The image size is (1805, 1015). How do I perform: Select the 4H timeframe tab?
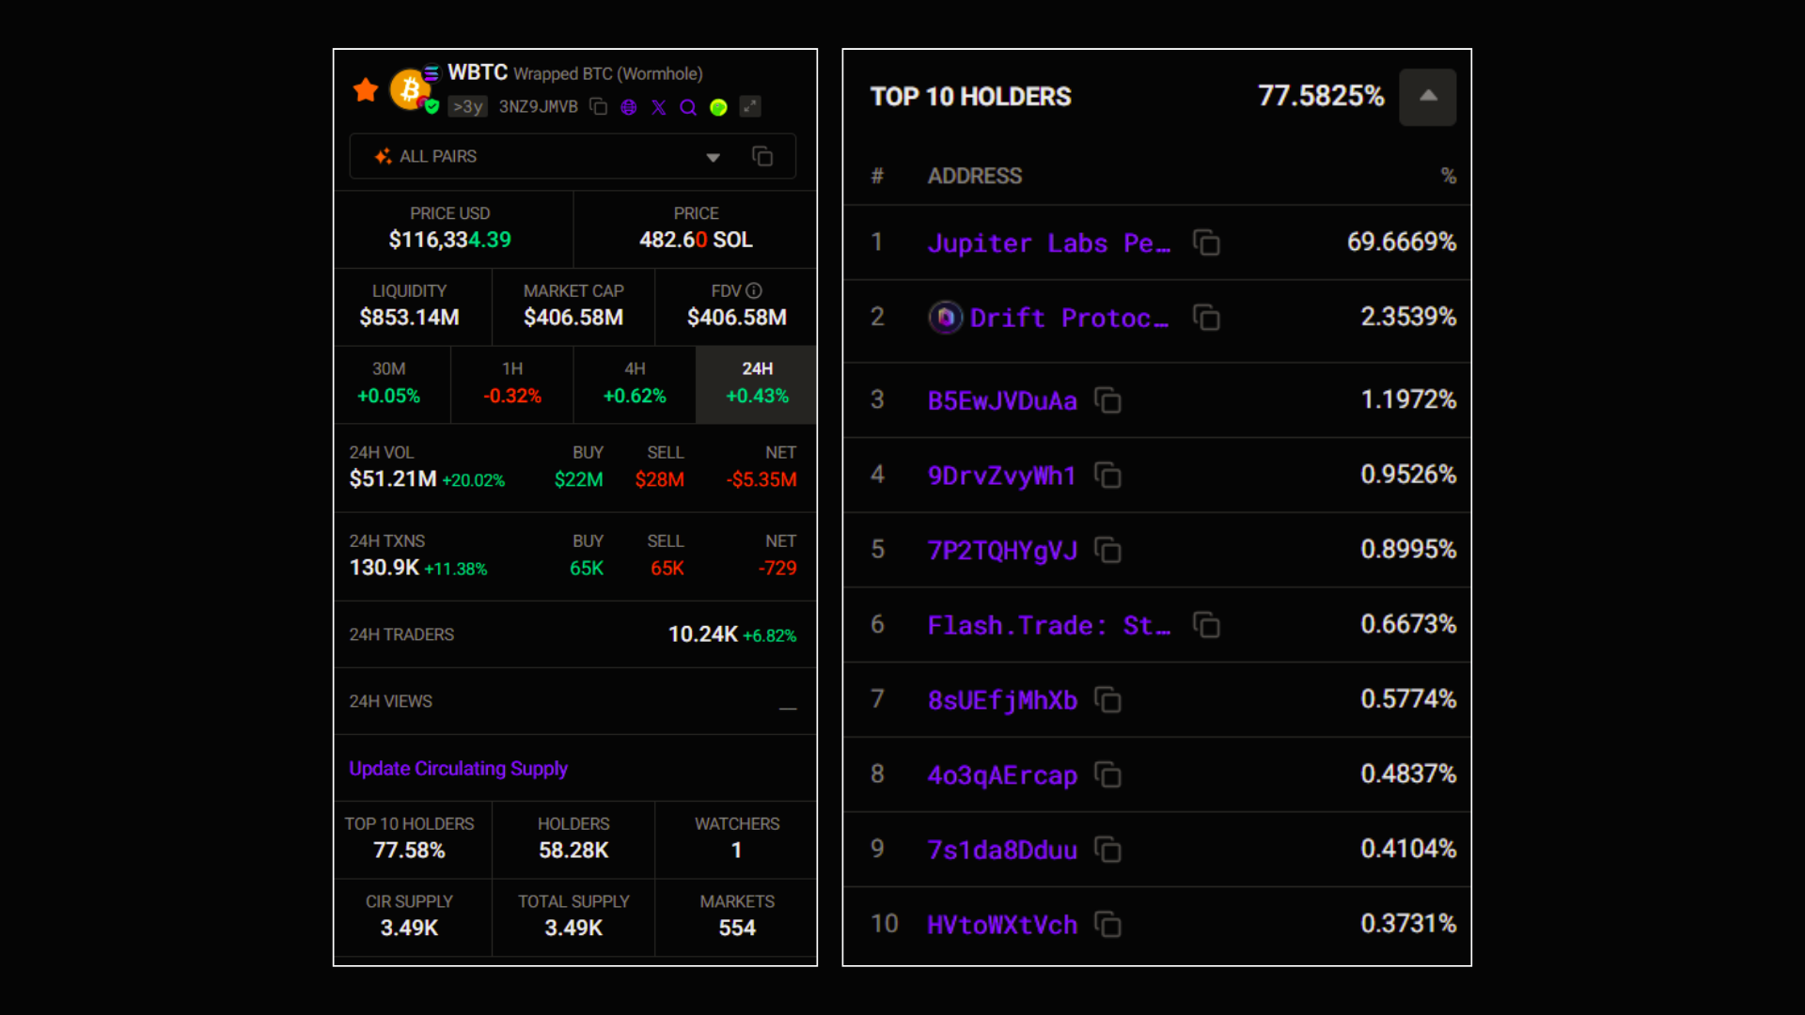point(635,383)
